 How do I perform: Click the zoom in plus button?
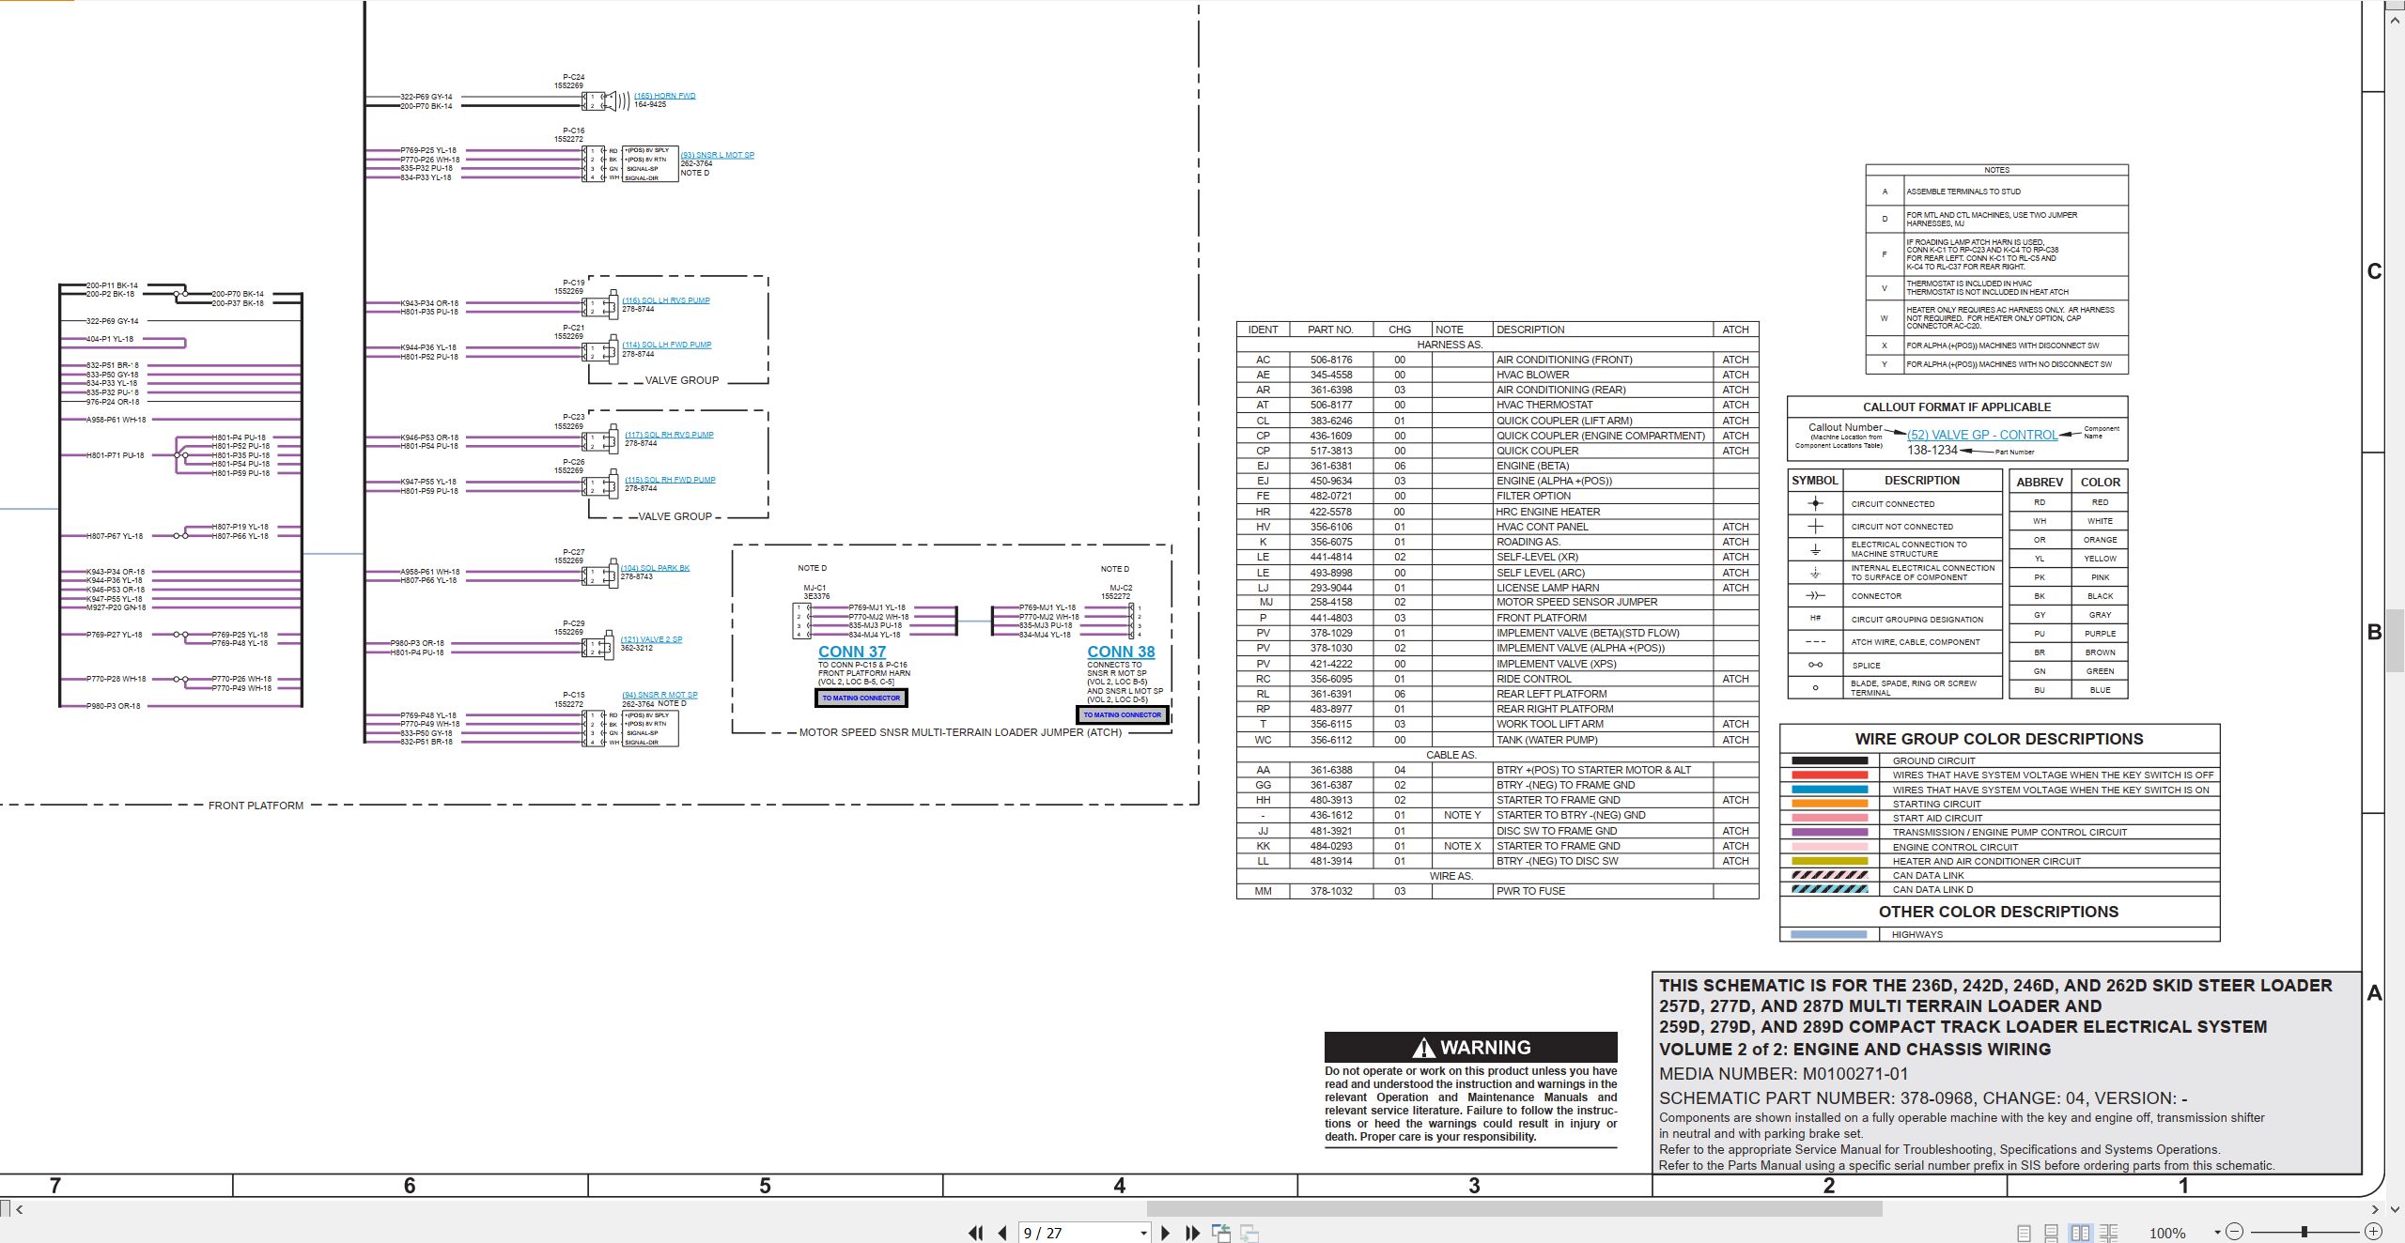pyautogui.click(x=2373, y=1232)
